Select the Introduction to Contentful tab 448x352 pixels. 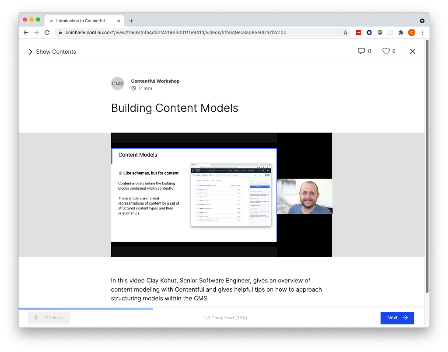(80, 21)
